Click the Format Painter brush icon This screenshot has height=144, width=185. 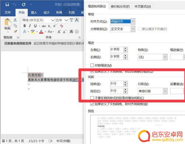tap(15, 32)
